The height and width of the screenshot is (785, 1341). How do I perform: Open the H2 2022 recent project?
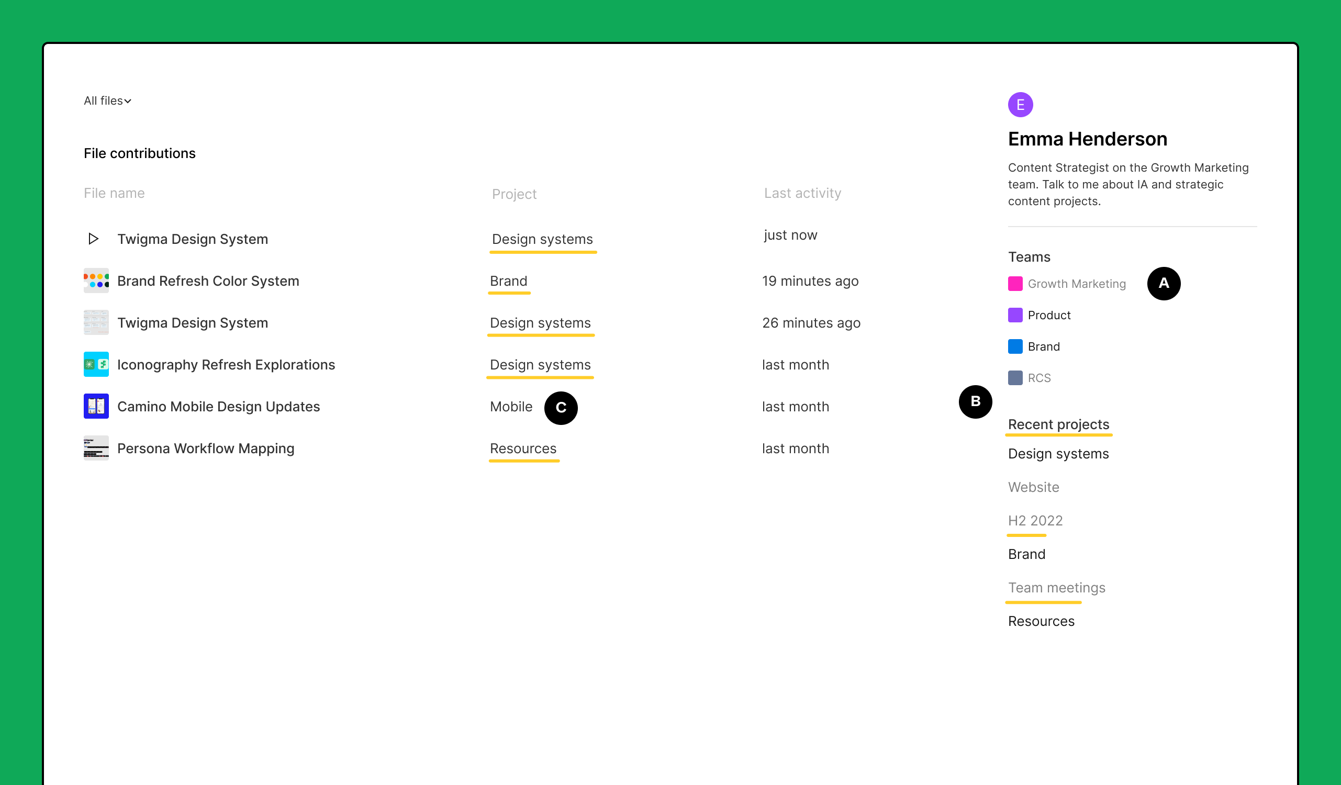click(x=1035, y=521)
